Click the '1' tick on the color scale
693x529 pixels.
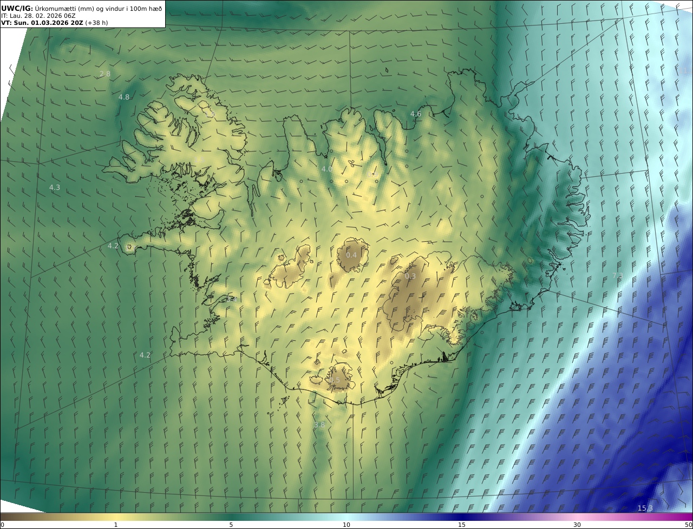pyautogui.click(x=116, y=525)
